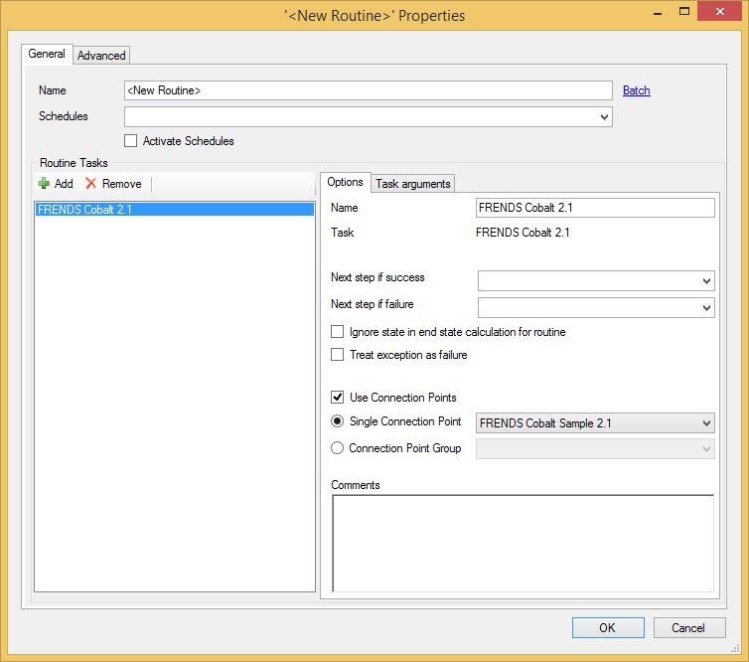
Task: Check Treat exception as failure
Action: [x=337, y=355]
